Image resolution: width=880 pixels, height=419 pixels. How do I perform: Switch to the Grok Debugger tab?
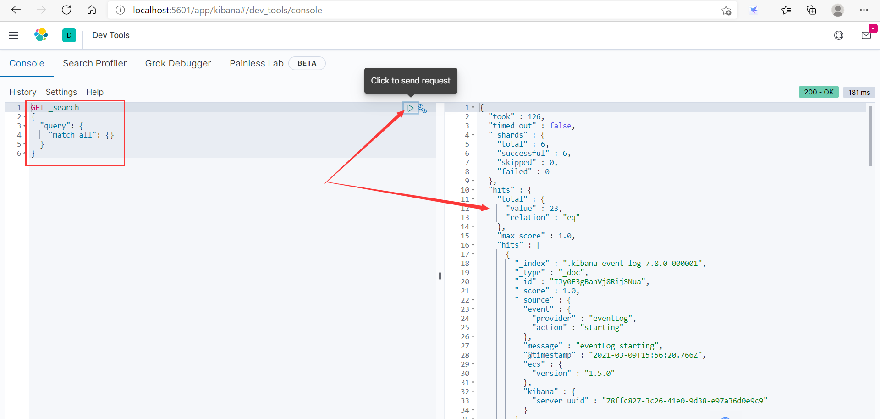click(x=178, y=63)
